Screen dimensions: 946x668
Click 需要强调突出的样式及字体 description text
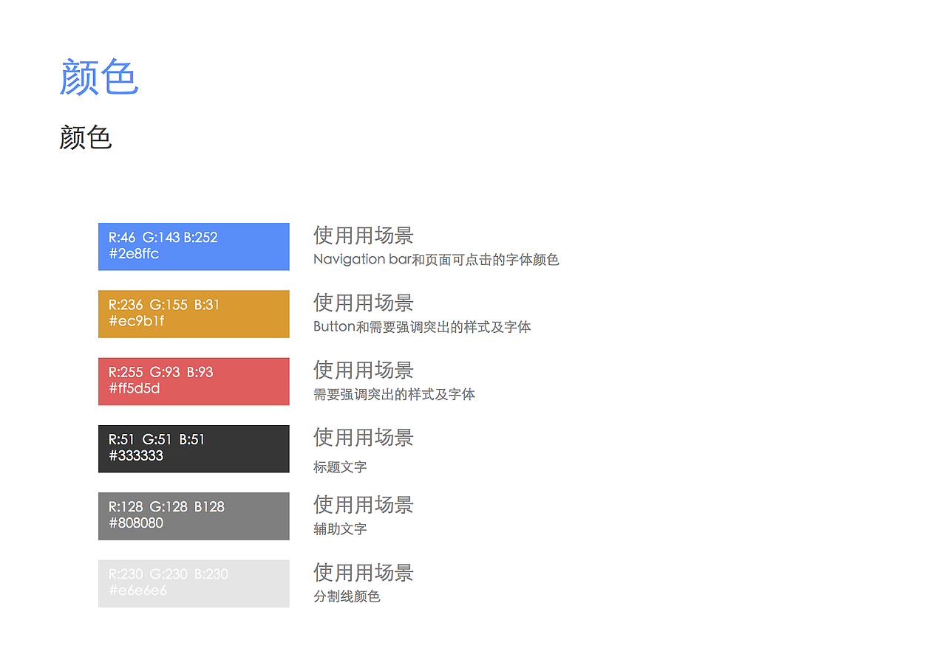394,394
